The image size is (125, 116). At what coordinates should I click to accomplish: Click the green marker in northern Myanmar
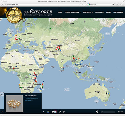click(73, 56)
